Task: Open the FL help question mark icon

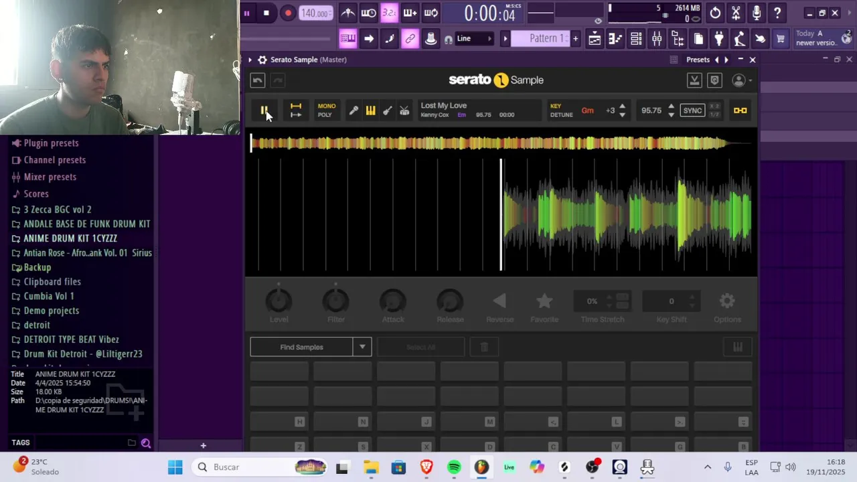Action: tap(777, 13)
